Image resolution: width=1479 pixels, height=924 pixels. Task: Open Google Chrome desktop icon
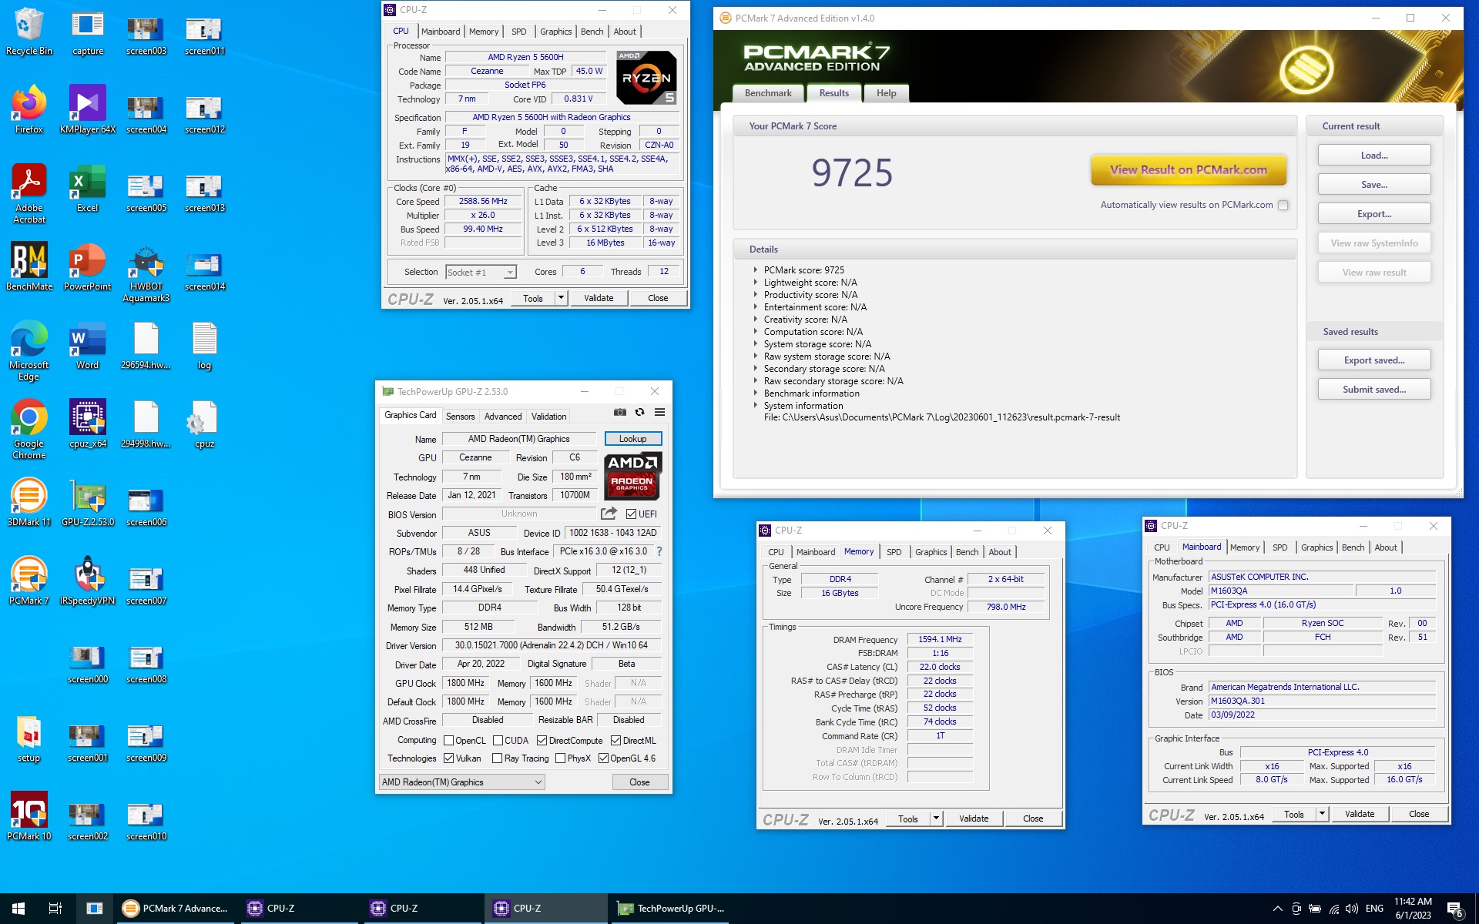[29, 430]
